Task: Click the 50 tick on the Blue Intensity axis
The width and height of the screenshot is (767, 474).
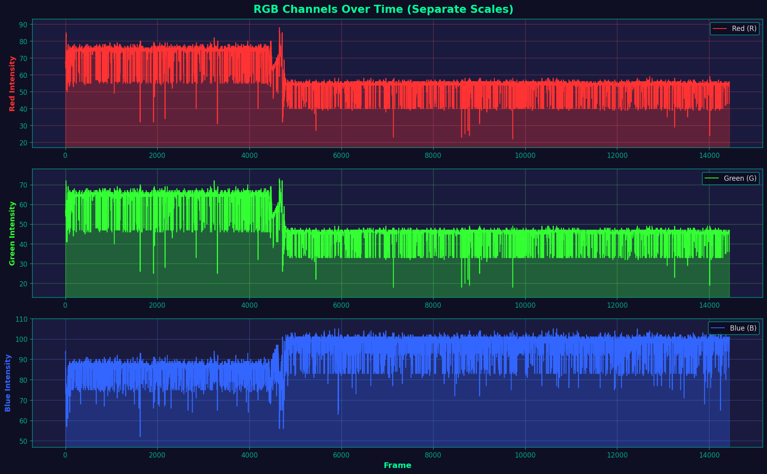Action: [x=23, y=441]
